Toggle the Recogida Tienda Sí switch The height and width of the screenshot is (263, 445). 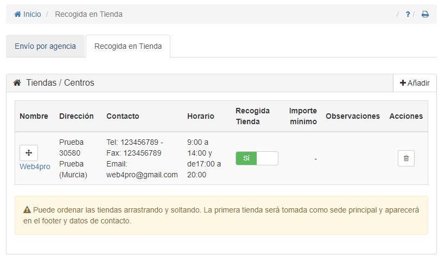257,158
